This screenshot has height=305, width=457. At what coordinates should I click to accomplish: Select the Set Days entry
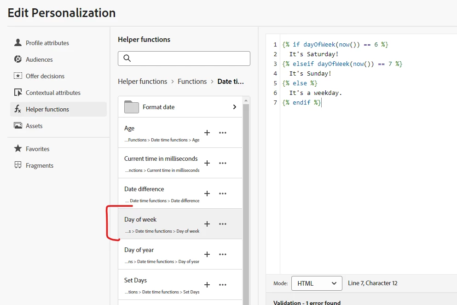click(x=180, y=285)
